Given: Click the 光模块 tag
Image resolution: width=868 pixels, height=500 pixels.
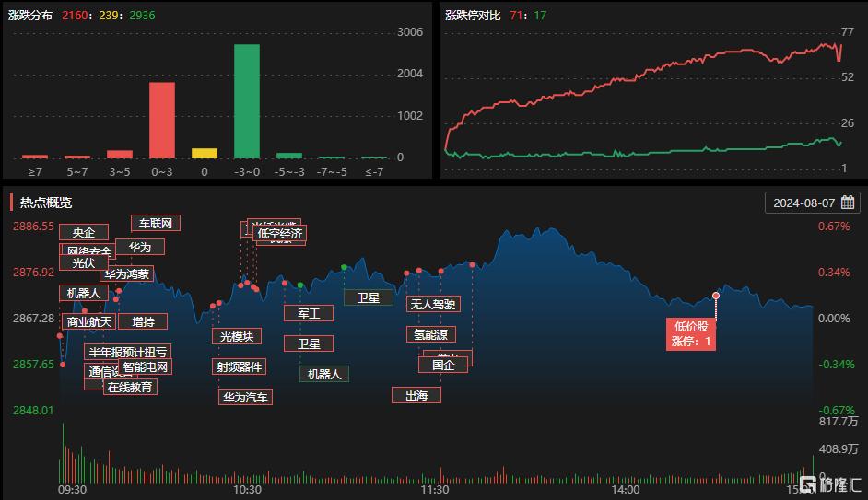Looking at the screenshot, I should pyautogui.click(x=237, y=336).
